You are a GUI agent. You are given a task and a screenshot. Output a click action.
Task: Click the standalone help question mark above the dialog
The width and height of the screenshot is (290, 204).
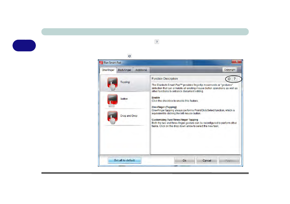(x=157, y=42)
